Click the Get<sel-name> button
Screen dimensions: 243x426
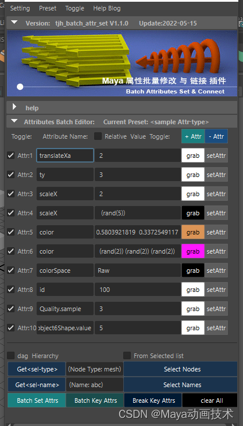(x=37, y=385)
